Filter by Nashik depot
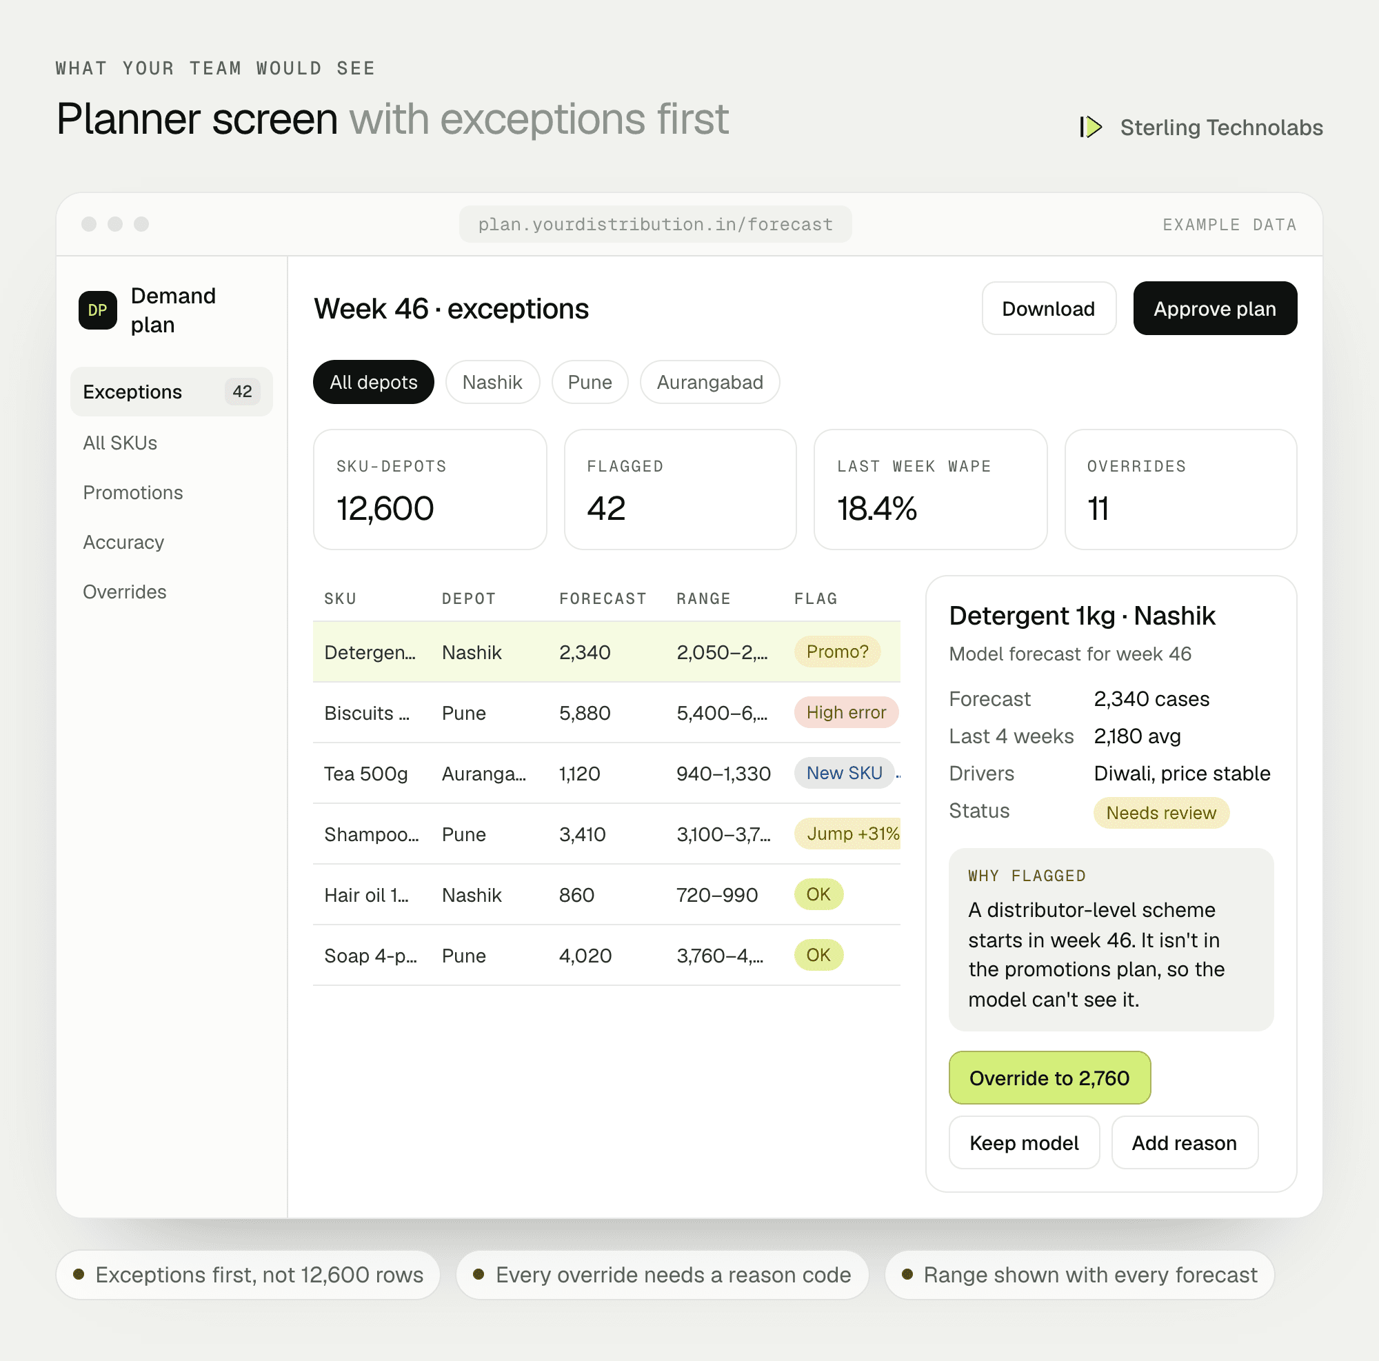The height and width of the screenshot is (1361, 1379). 492,382
